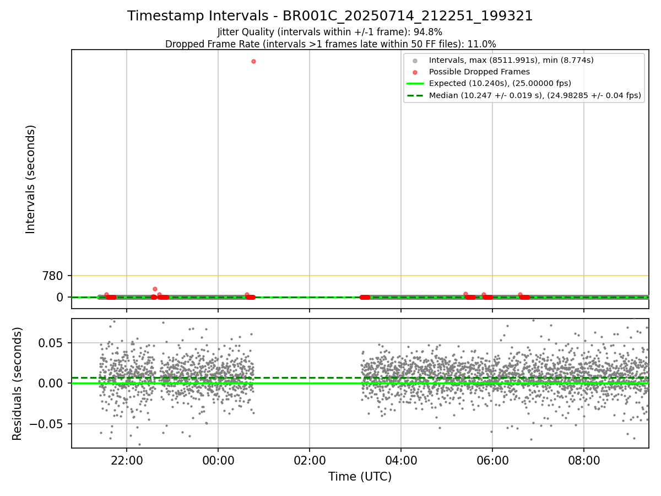
Task: Click the dashed green line sample in legend
Action: 415,95
